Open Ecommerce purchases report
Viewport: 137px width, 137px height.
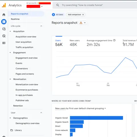click(27, 90)
